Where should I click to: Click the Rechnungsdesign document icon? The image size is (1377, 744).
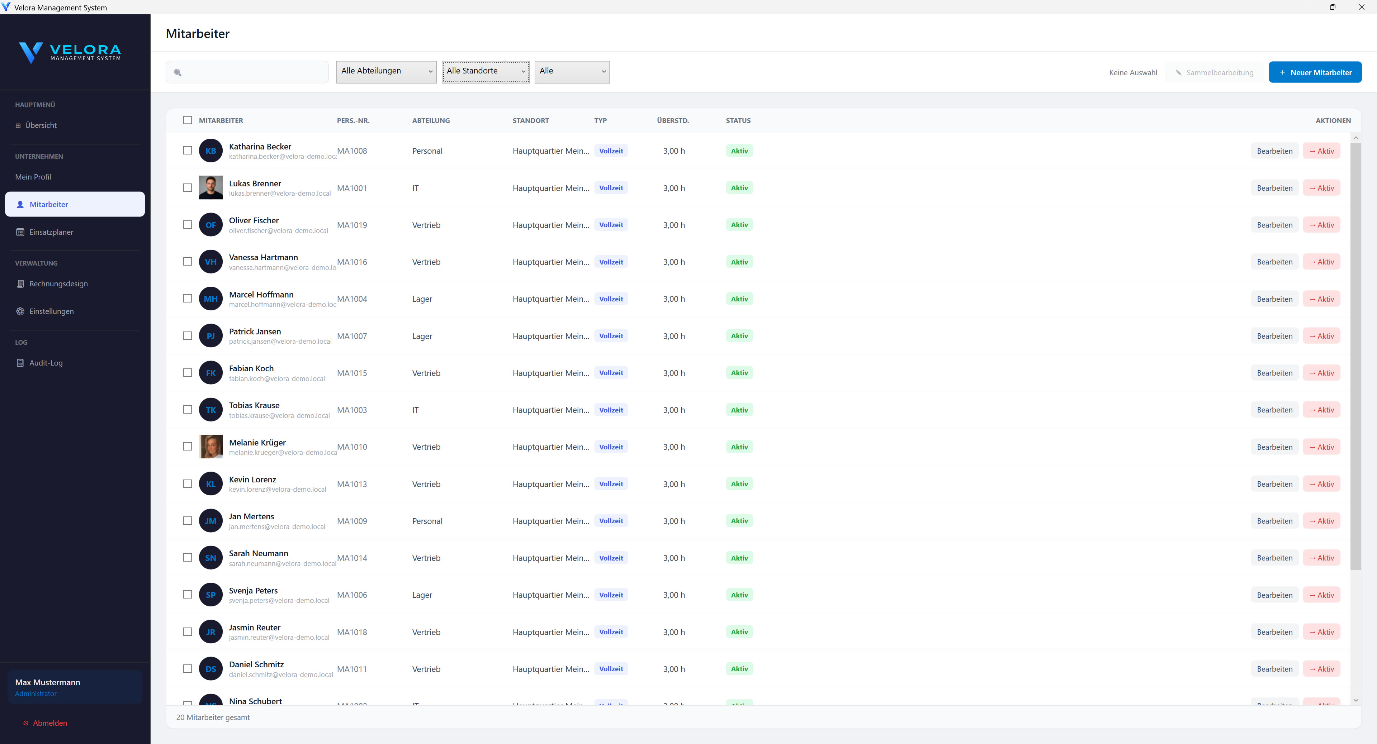(x=20, y=283)
